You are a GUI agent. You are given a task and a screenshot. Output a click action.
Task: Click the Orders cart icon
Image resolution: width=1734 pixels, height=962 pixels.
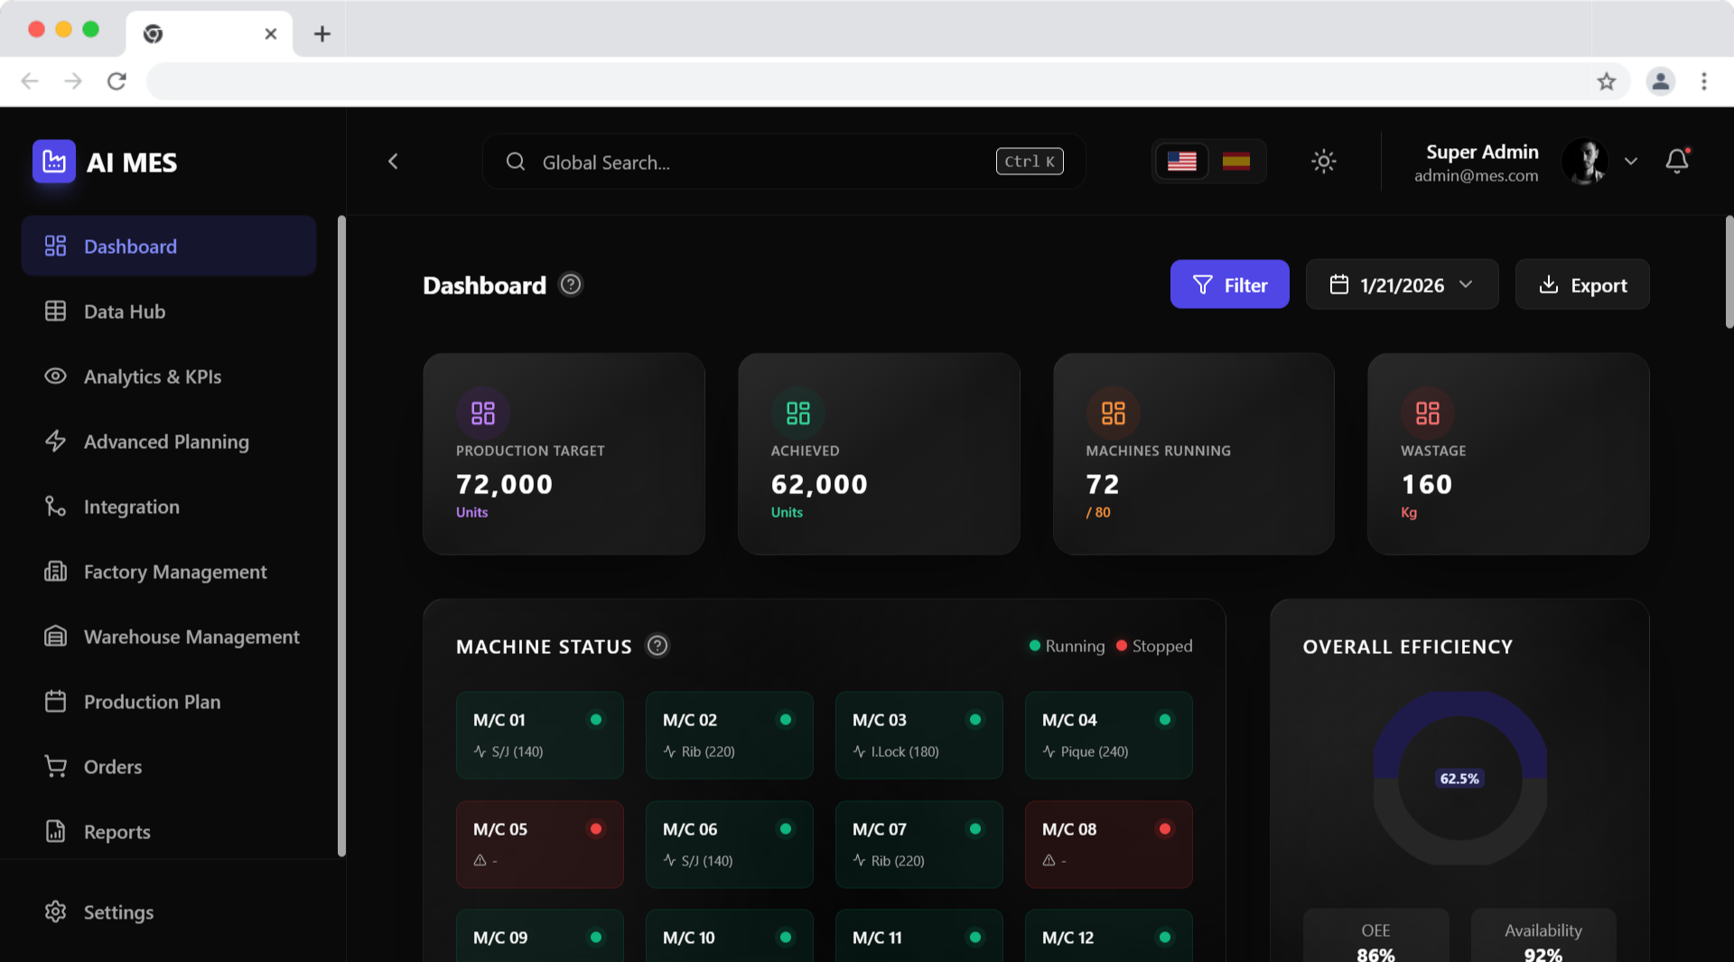55,766
